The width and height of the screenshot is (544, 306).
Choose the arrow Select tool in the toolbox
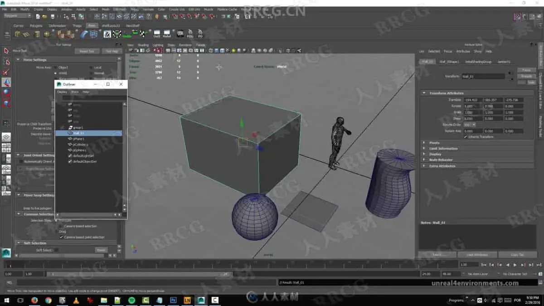pos(6,51)
